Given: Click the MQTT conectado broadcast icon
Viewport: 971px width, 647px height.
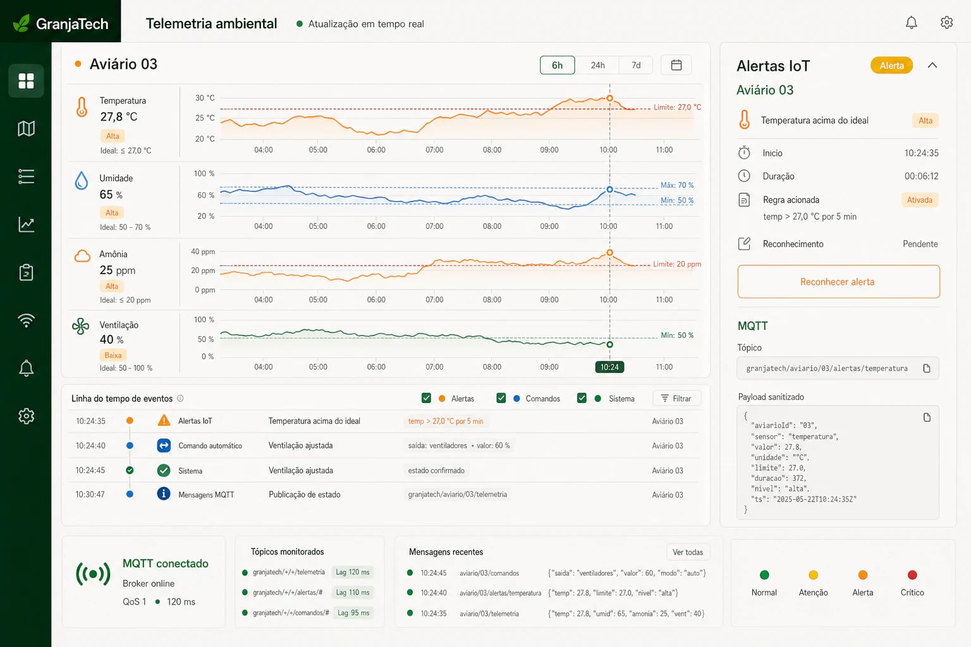Looking at the screenshot, I should [93, 574].
